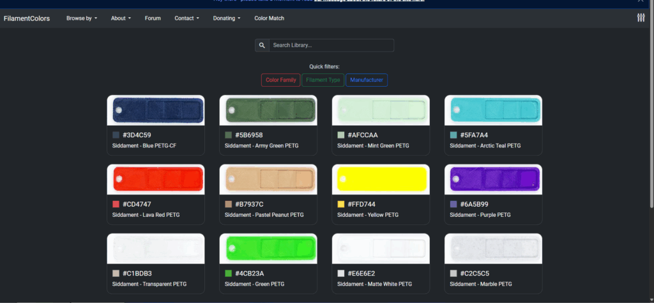Filter by Filament Type
Viewport: 654px width, 303px height.
click(x=323, y=80)
